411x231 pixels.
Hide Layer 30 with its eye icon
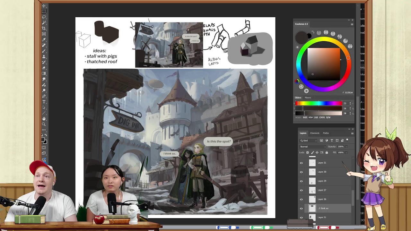[301, 172]
